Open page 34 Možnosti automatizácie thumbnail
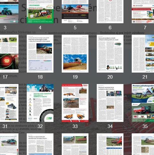The width and height of the screenshot is (154, 155). point(110,103)
